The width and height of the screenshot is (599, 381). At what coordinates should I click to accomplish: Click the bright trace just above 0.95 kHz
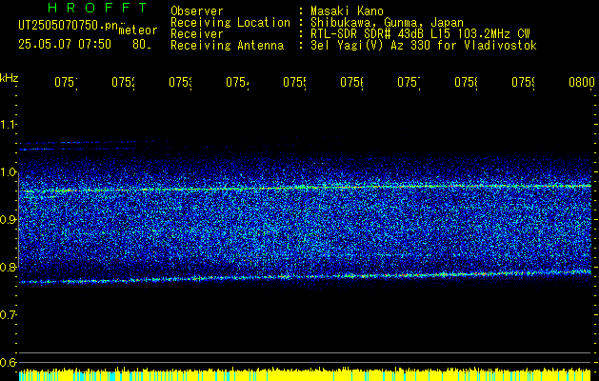click(x=305, y=188)
